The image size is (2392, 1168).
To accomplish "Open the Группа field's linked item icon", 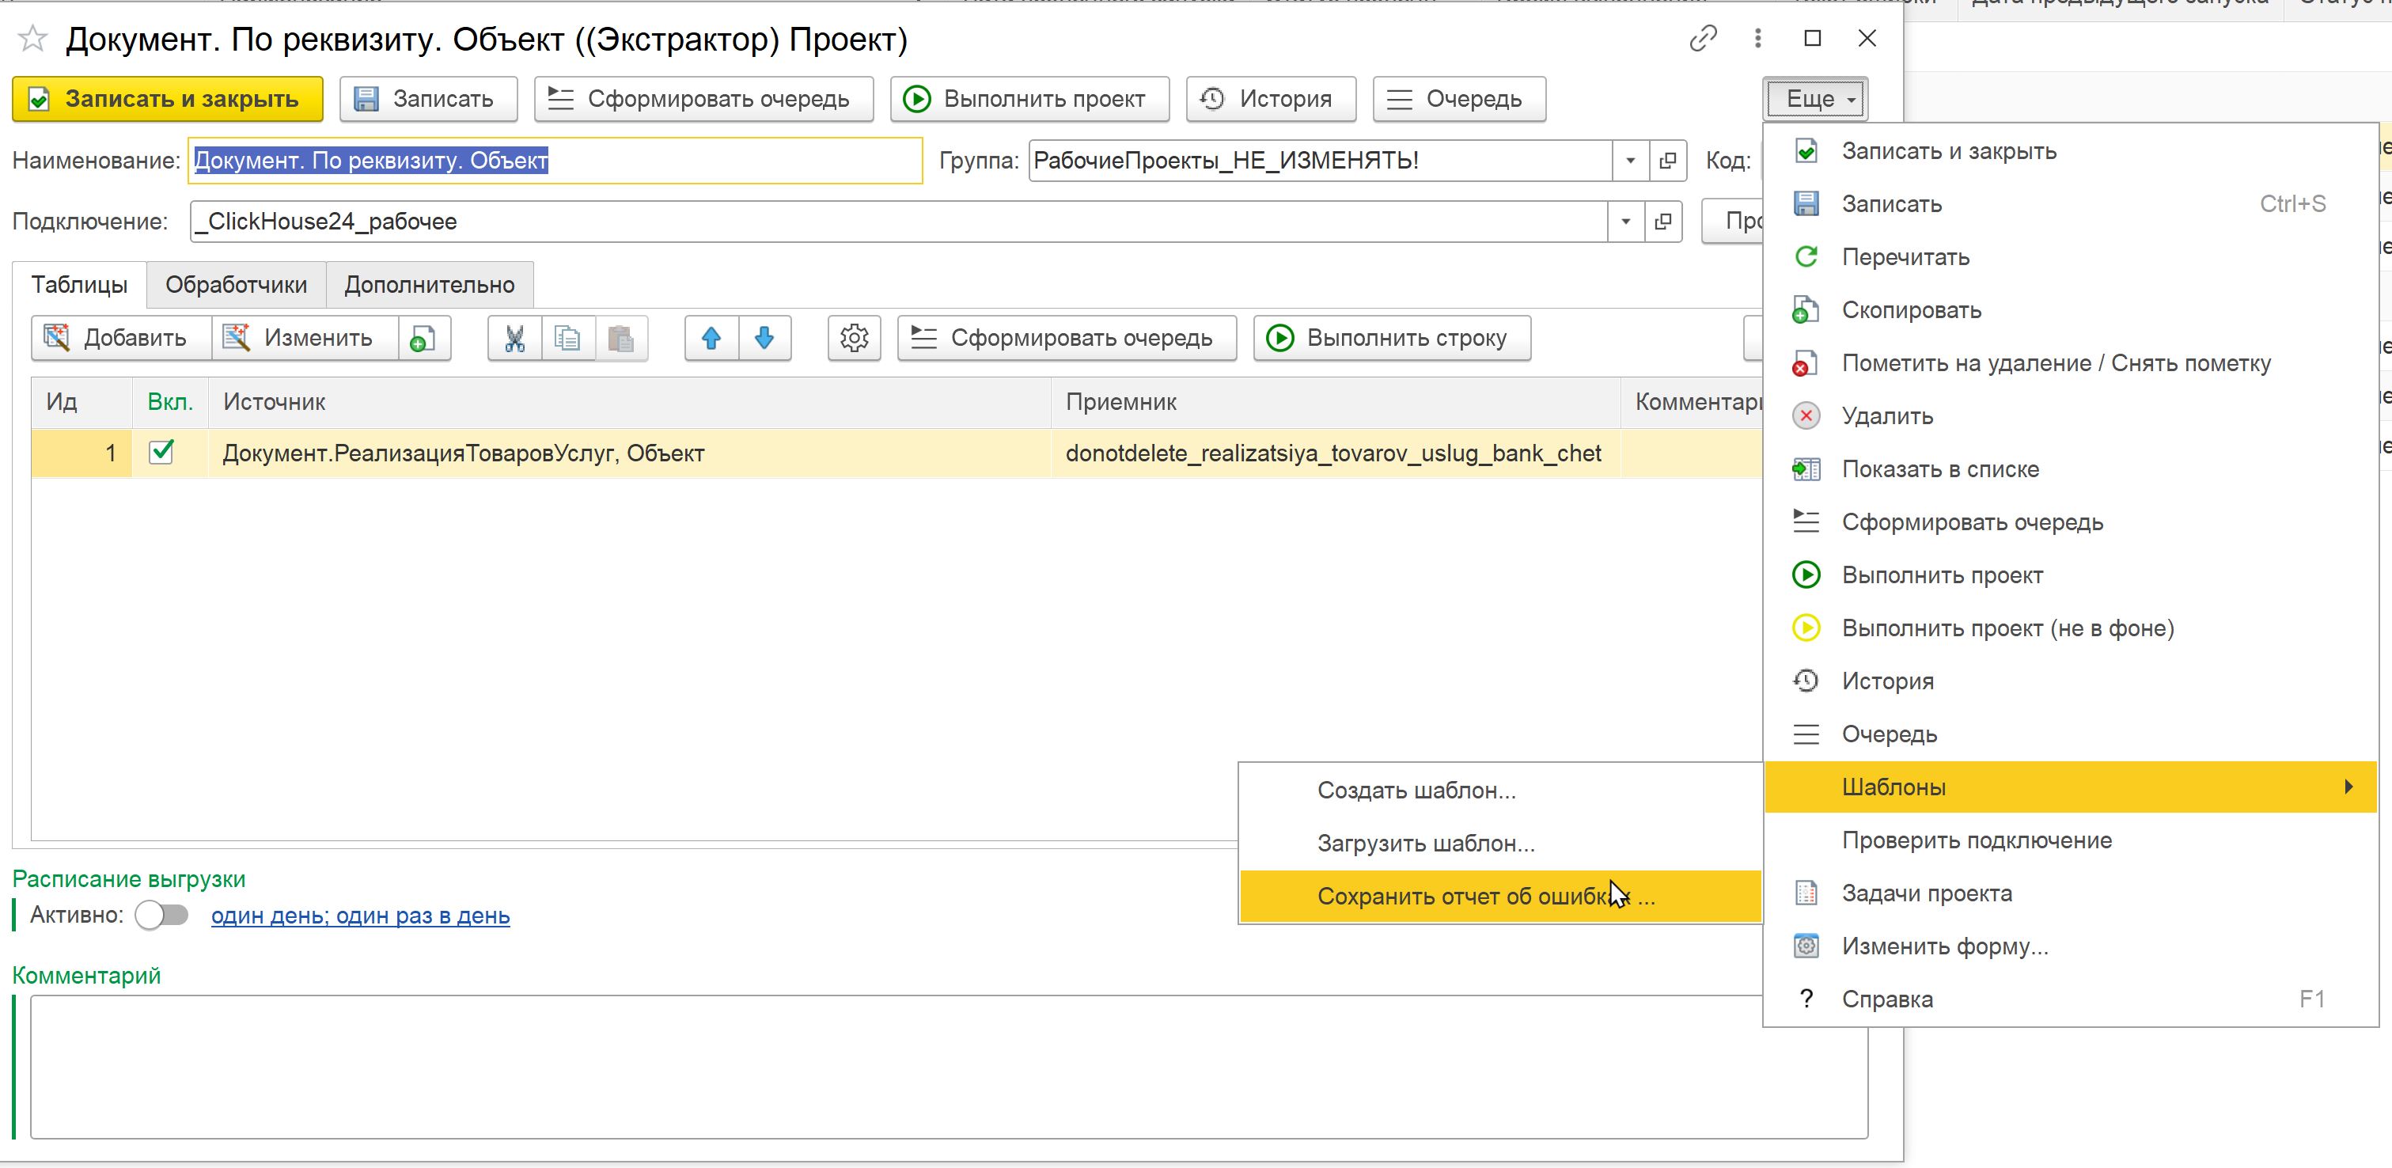I will point(1668,161).
